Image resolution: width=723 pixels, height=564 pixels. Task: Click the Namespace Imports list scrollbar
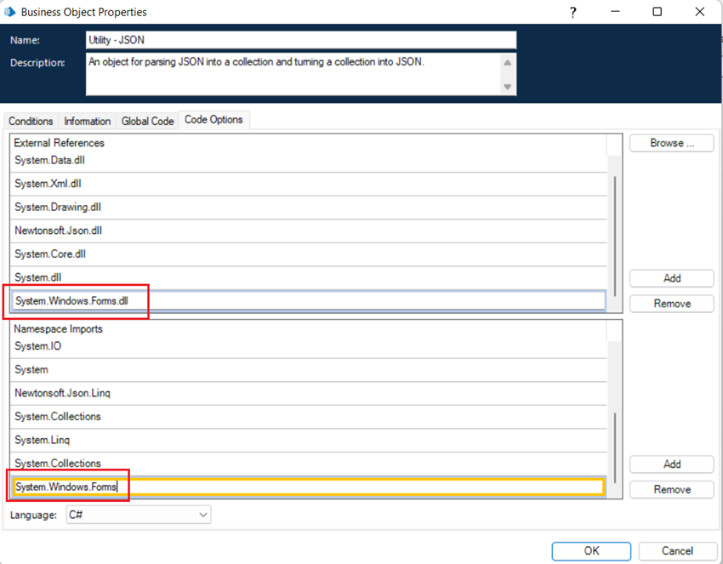pos(615,447)
